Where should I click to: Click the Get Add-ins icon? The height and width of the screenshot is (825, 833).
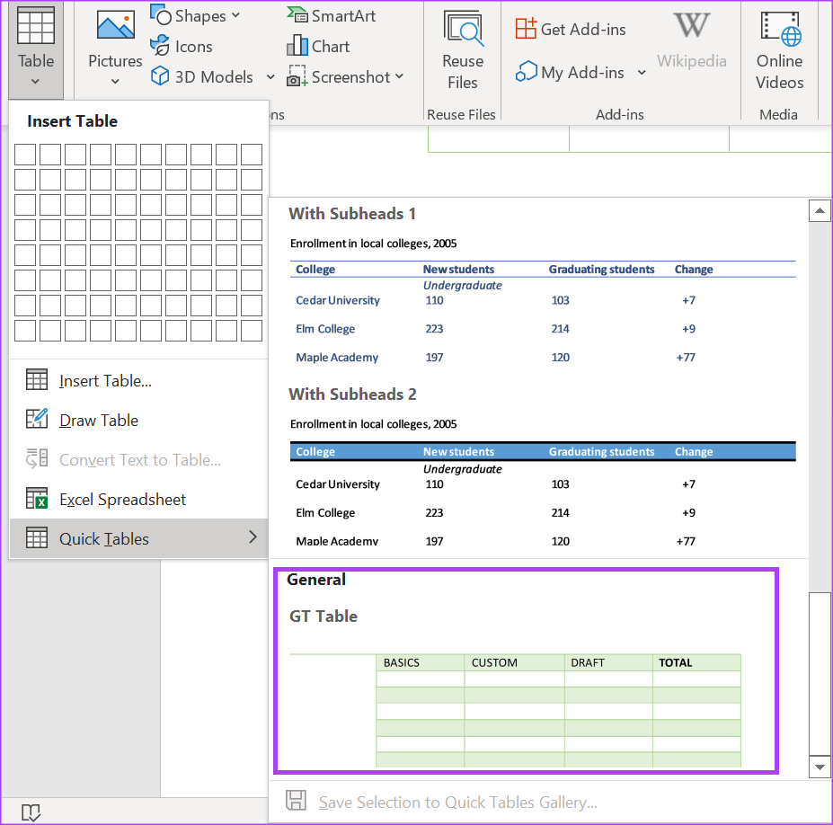pos(526,29)
